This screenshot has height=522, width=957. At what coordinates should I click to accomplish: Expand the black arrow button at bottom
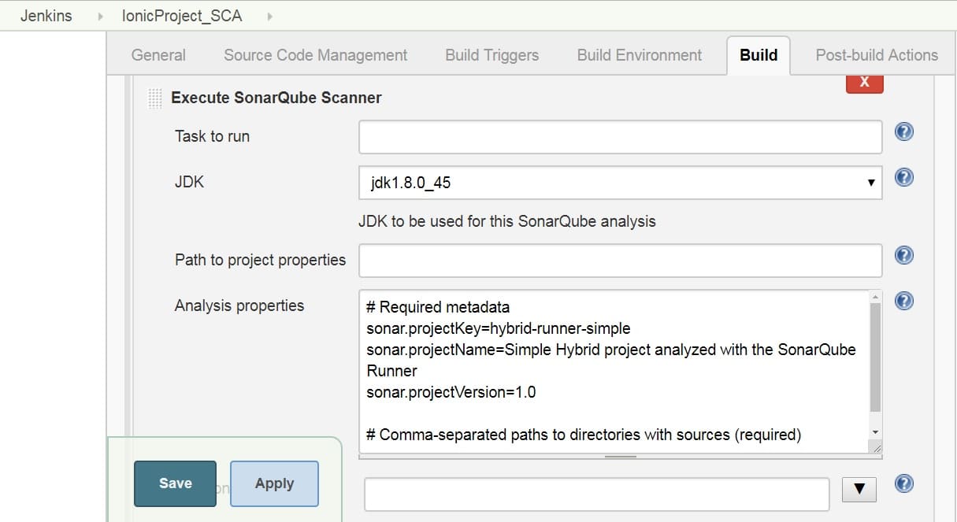click(859, 490)
